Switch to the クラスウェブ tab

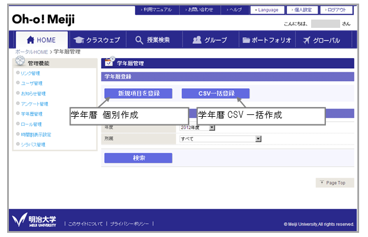(x=97, y=40)
